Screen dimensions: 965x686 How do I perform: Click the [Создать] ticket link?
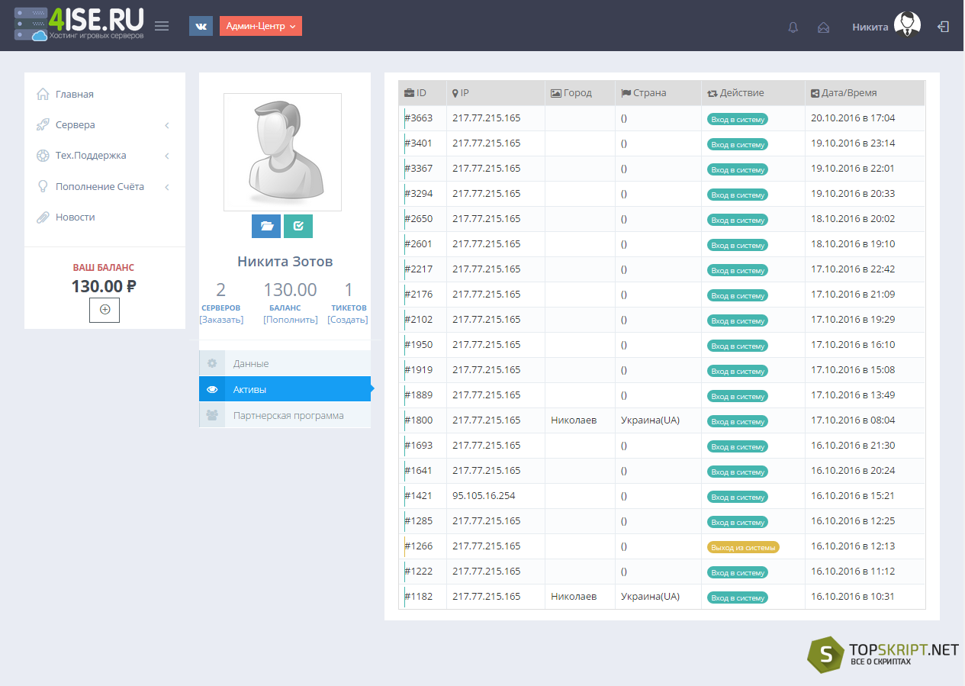[x=348, y=320]
